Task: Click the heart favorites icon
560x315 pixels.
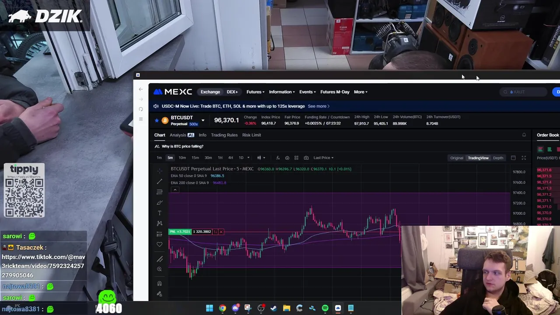Action: 159,245
